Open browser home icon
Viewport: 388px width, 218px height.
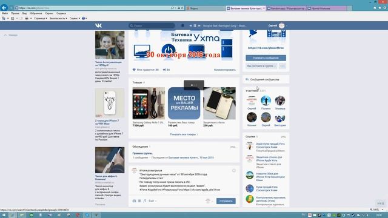(x=375, y=8)
